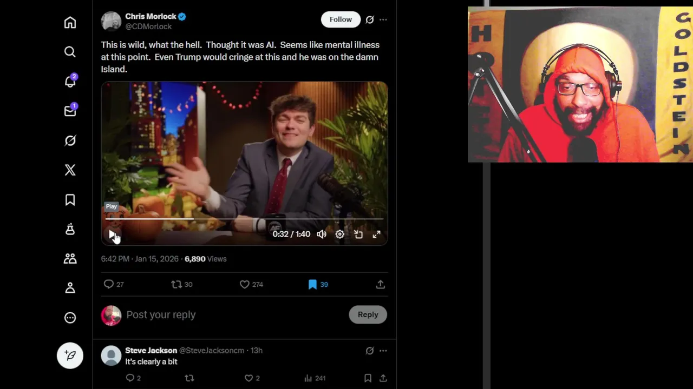Screen dimensions: 693x389
Task: Open the Home feed icon
Action: (x=70, y=23)
